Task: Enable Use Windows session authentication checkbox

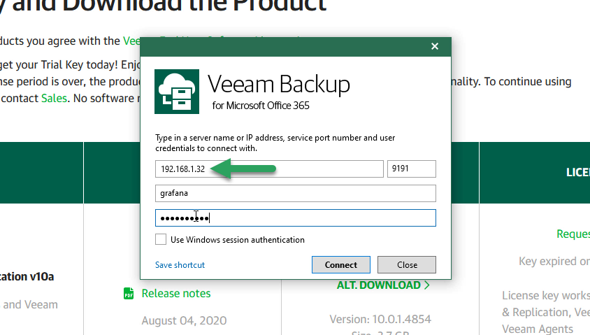Action: coord(161,239)
